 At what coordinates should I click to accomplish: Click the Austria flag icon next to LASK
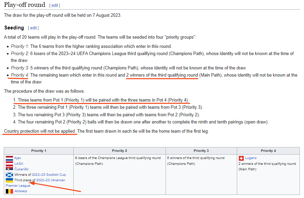pyautogui.click(x=9, y=164)
